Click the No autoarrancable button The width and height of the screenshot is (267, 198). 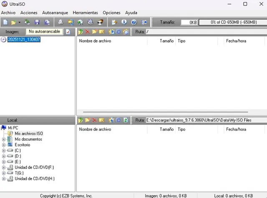44,32
